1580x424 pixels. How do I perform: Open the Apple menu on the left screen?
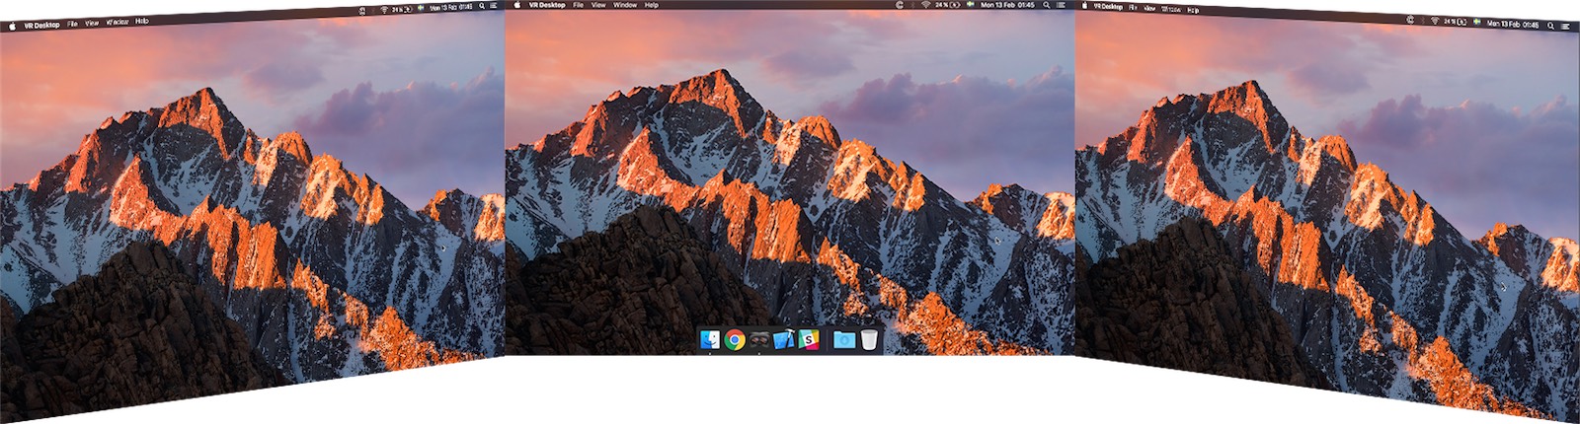tap(12, 26)
